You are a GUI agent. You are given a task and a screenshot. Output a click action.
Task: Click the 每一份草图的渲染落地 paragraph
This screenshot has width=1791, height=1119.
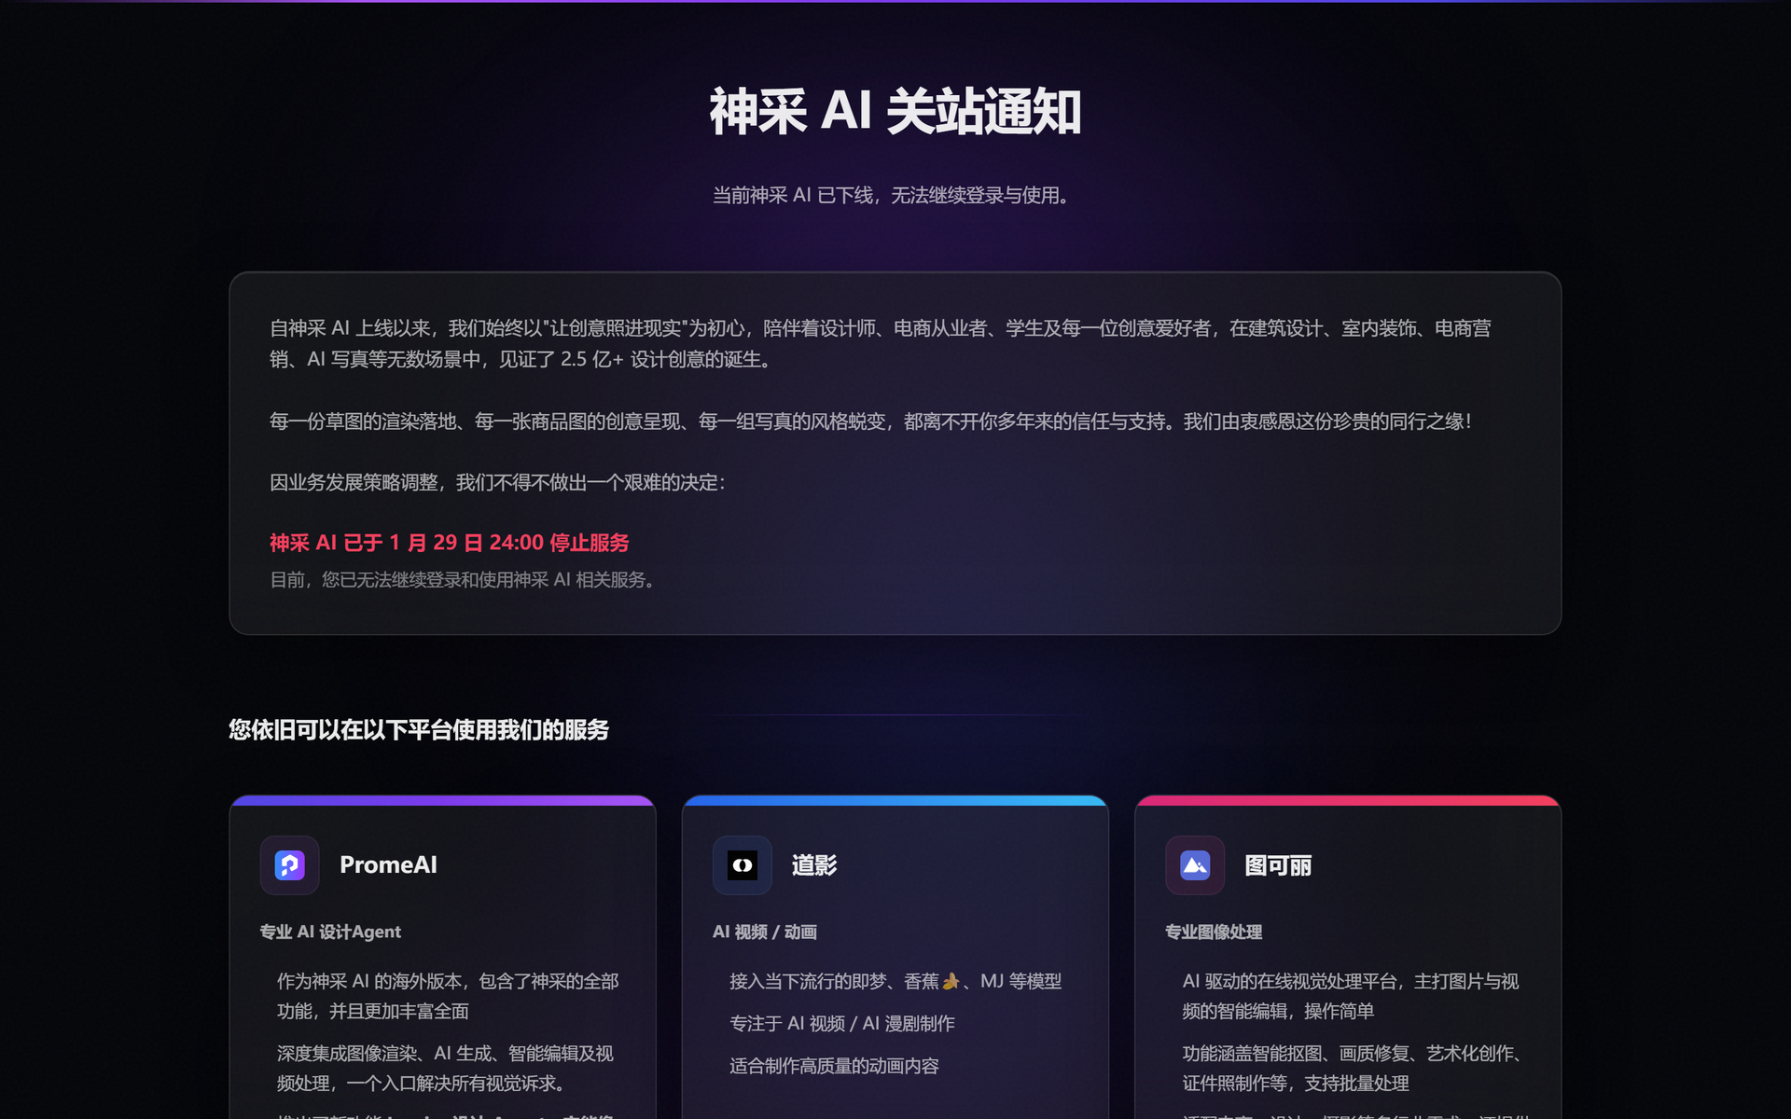(871, 421)
